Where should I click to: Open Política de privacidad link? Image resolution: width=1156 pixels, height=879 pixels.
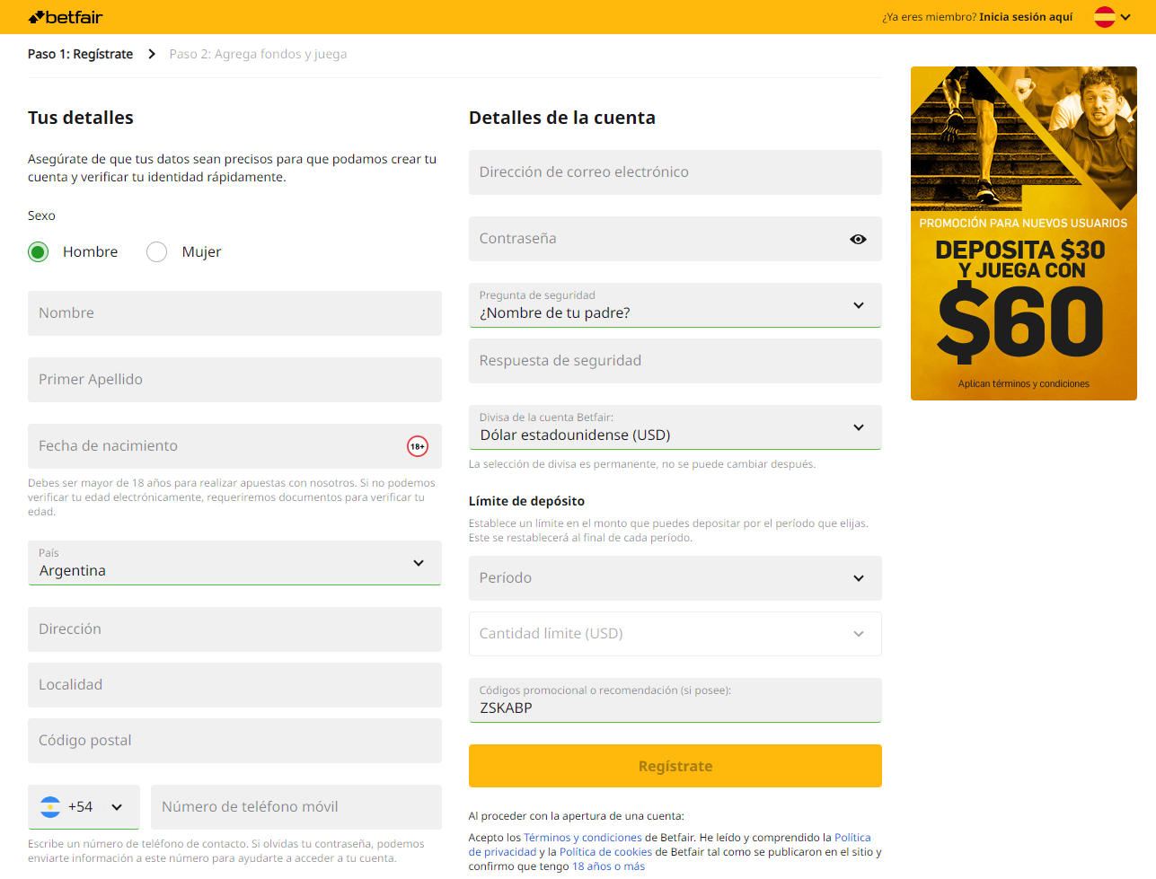(x=669, y=845)
